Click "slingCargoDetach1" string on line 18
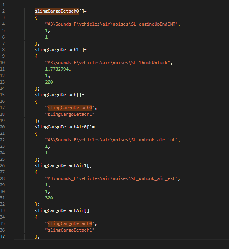229x249 pixels. pos(70,114)
